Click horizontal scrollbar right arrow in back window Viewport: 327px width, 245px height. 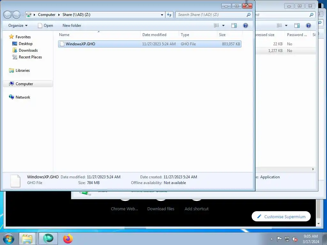coord(313,169)
